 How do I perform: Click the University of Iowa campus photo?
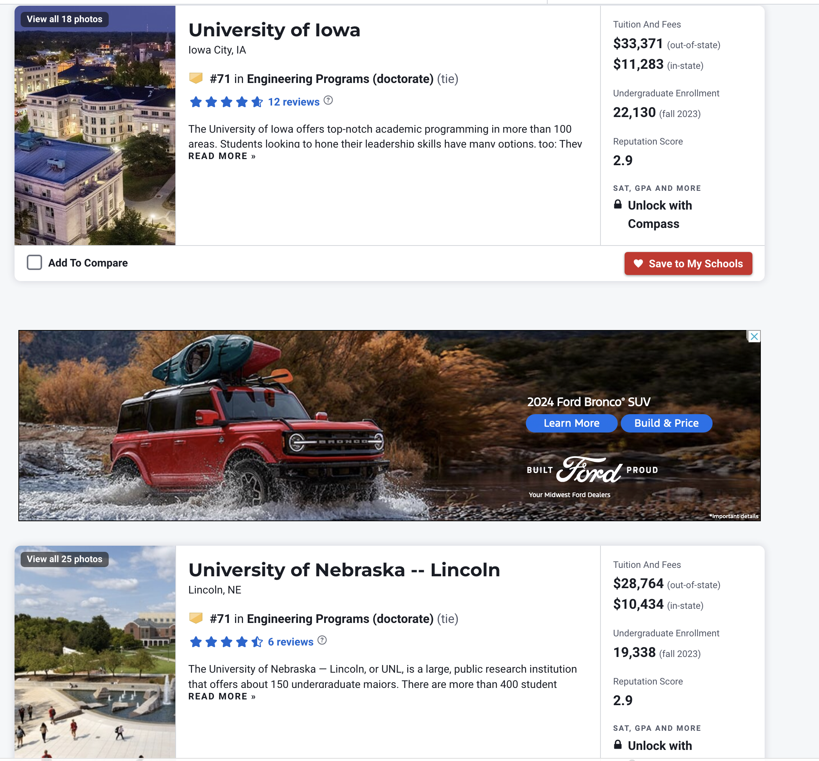point(95,125)
